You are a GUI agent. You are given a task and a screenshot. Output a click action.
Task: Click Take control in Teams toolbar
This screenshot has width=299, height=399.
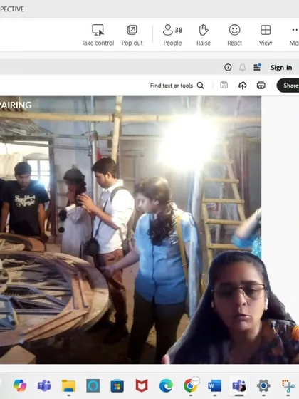point(98,35)
